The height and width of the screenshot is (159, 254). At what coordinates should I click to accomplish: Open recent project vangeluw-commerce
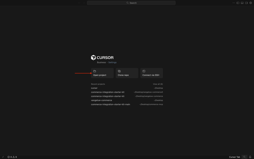point(127,100)
